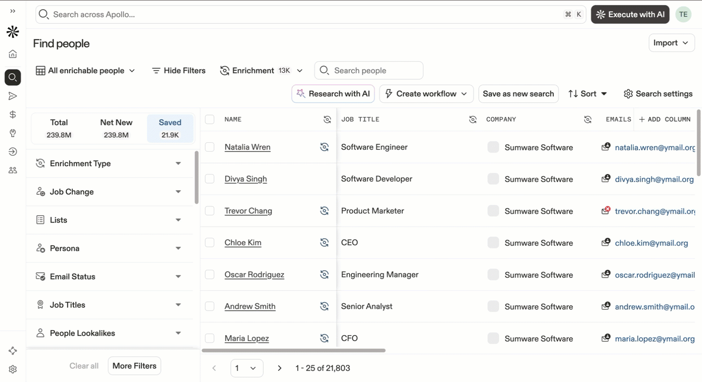
Task: Select the Sequences paper-plane icon in sidebar
Action: [13, 96]
